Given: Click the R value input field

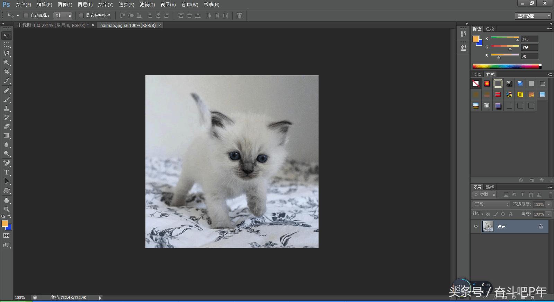Looking at the screenshot, I should 529,39.
